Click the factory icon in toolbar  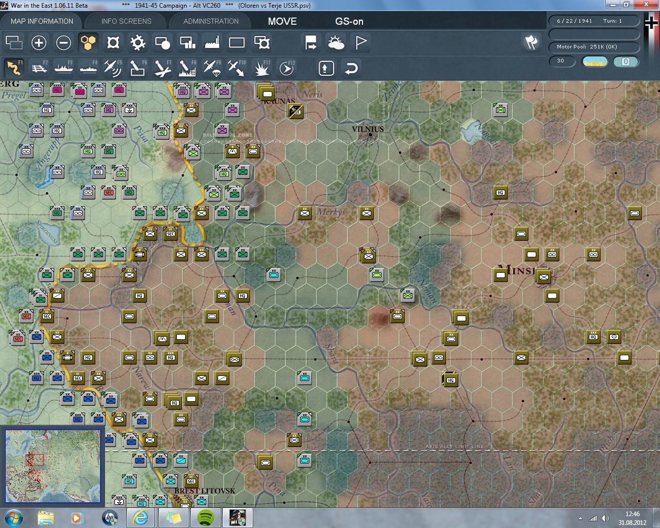(x=212, y=42)
